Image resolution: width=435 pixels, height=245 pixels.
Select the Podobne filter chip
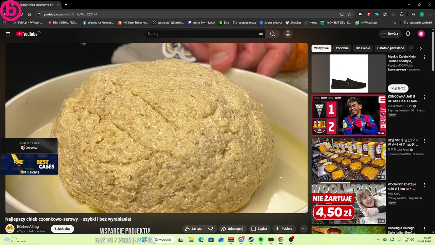342,48
